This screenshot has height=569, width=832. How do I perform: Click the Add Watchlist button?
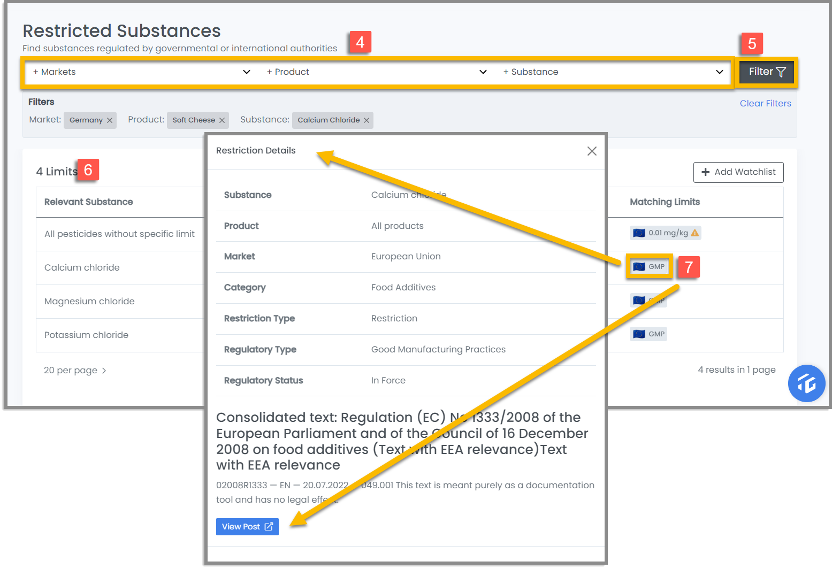pos(738,172)
